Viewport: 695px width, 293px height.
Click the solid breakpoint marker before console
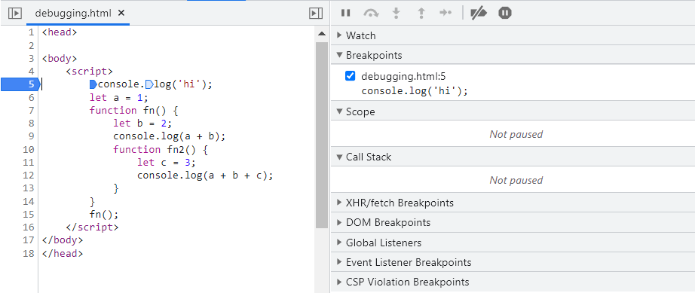pyautogui.click(x=93, y=84)
